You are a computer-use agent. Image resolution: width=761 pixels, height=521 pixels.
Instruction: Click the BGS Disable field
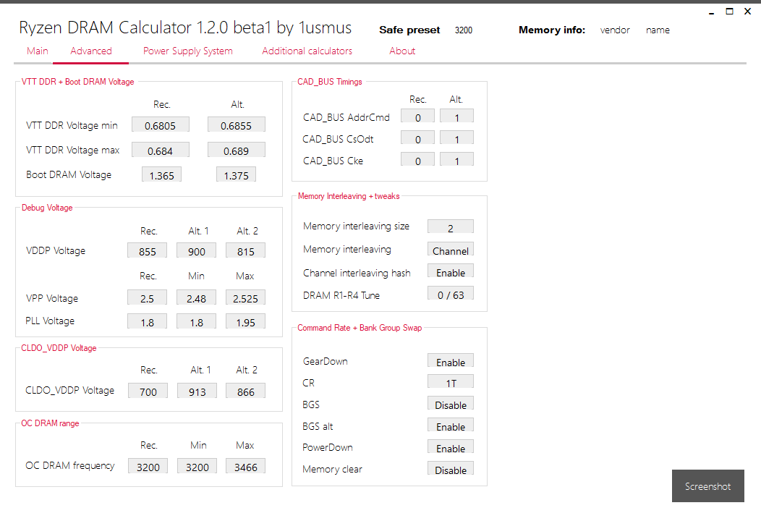pos(451,404)
